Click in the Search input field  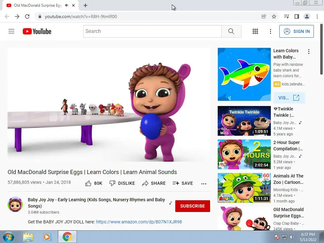click(x=152, y=31)
